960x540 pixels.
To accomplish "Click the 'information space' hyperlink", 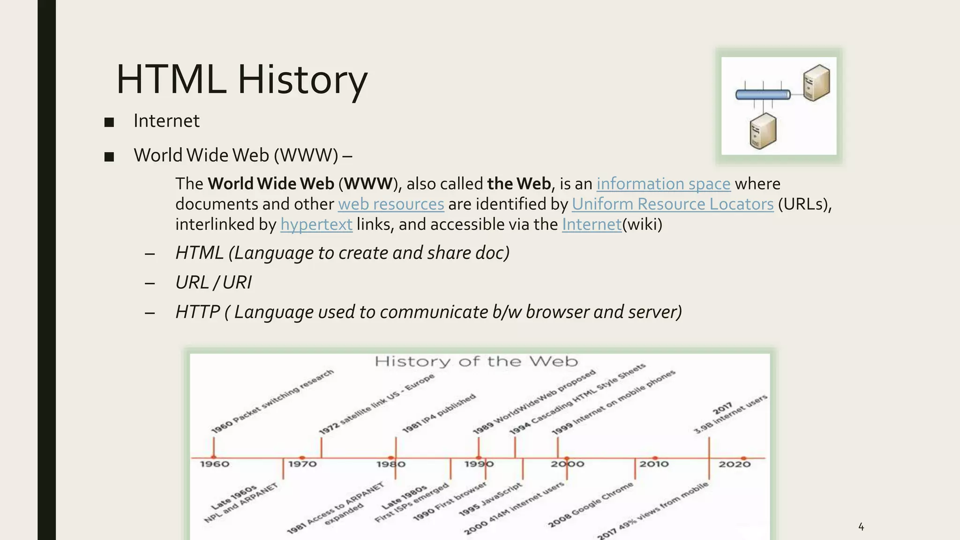I will (663, 184).
